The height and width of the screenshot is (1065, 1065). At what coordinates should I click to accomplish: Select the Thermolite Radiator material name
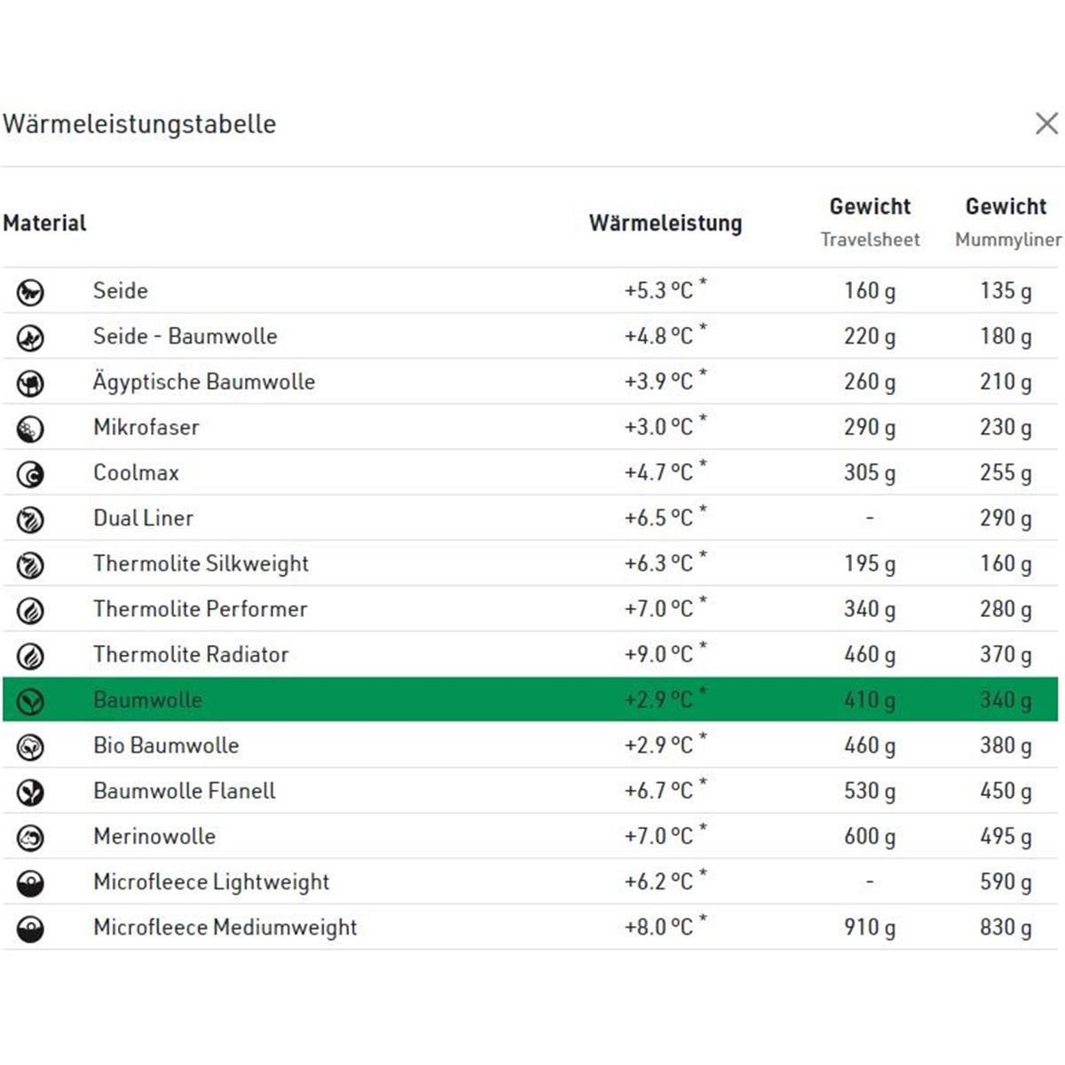(x=192, y=654)
